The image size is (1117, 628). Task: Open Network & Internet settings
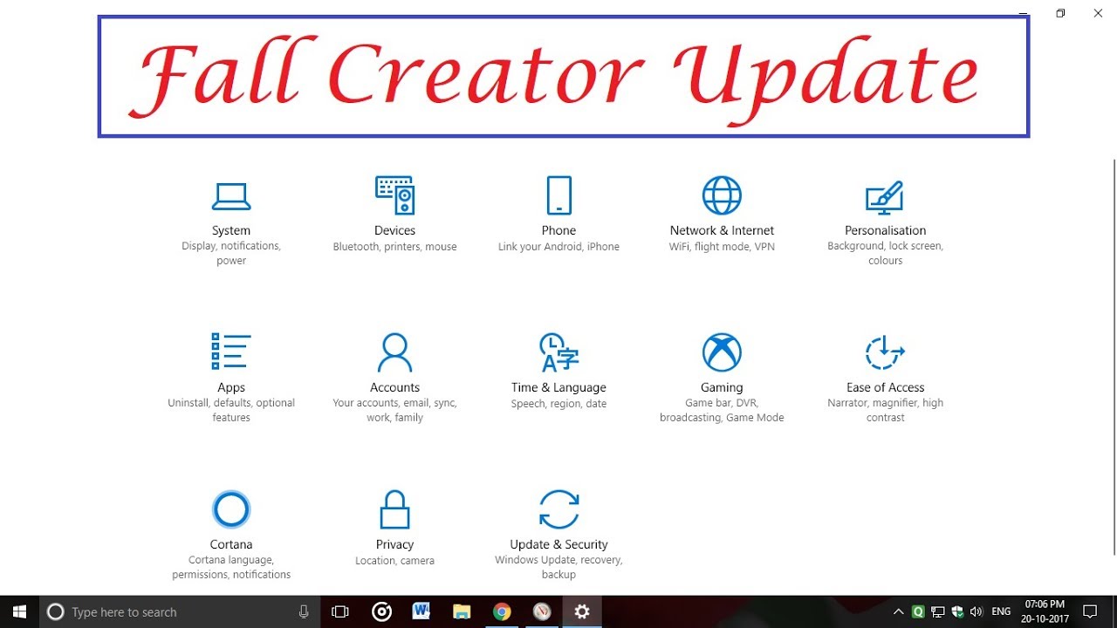722,215
